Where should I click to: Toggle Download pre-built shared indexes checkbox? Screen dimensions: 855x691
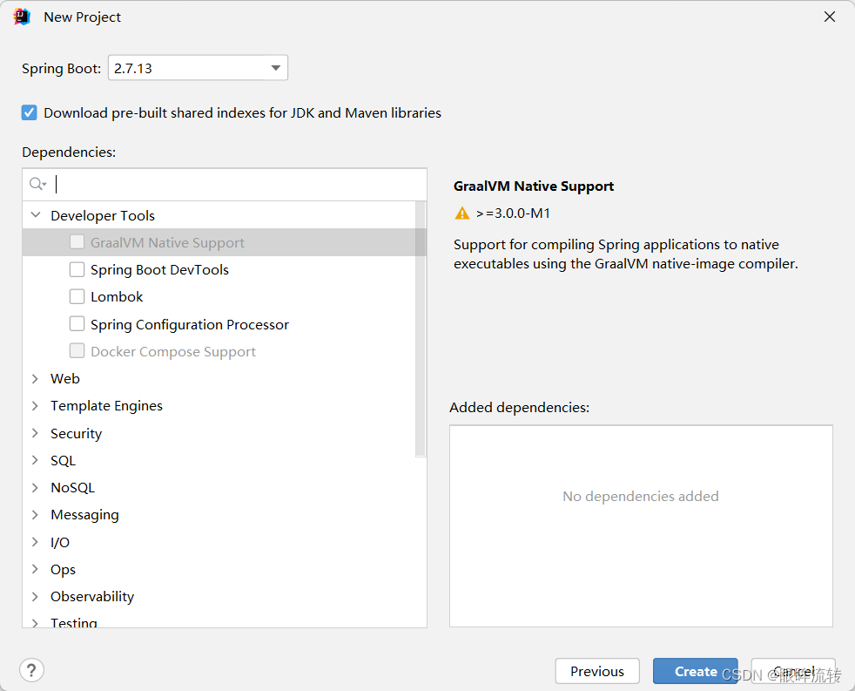(30, 113)
